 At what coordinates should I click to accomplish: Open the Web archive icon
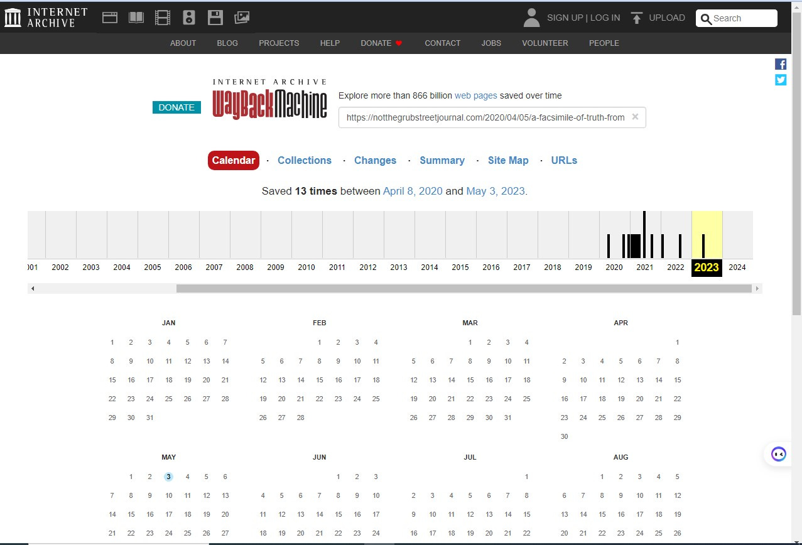point(111,18)
